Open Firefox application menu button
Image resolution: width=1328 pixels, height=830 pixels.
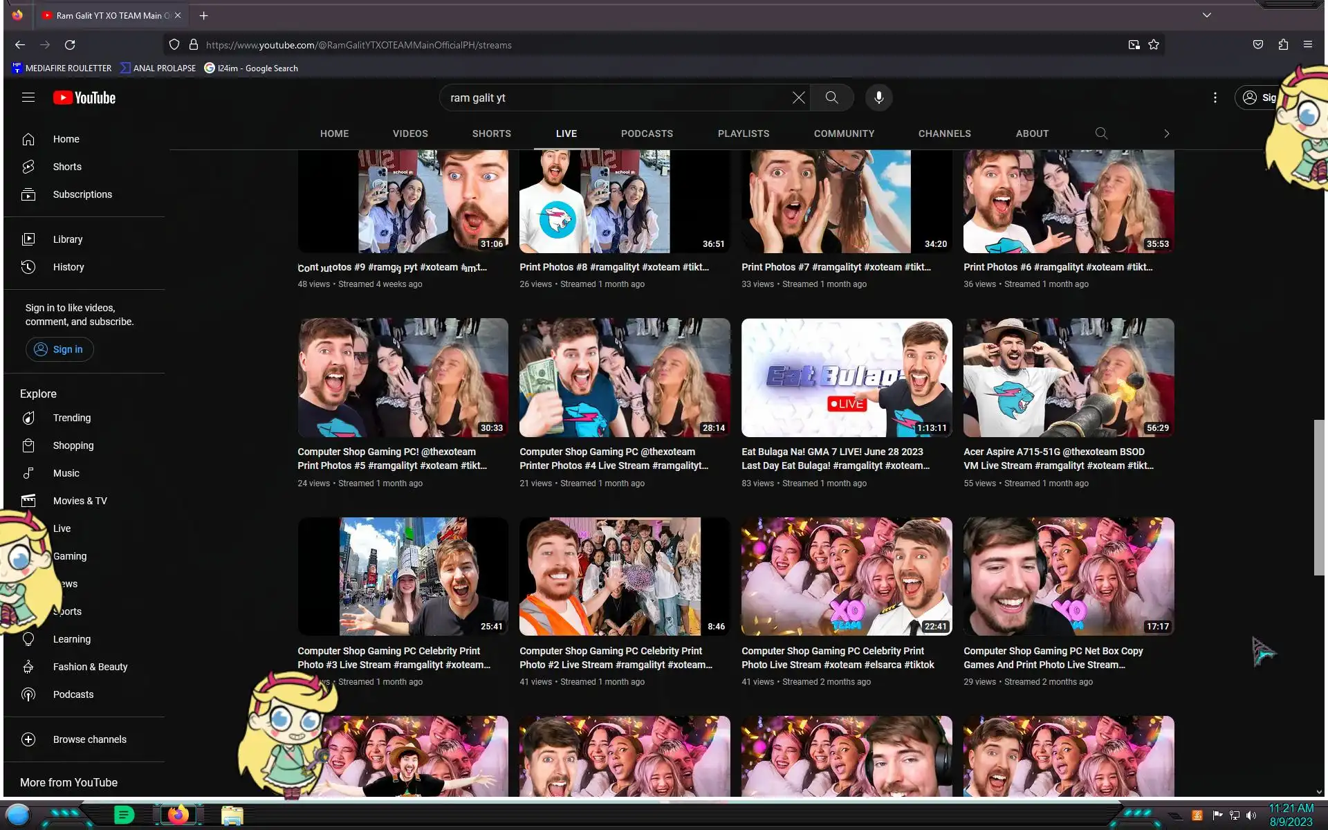[1307, 44]
